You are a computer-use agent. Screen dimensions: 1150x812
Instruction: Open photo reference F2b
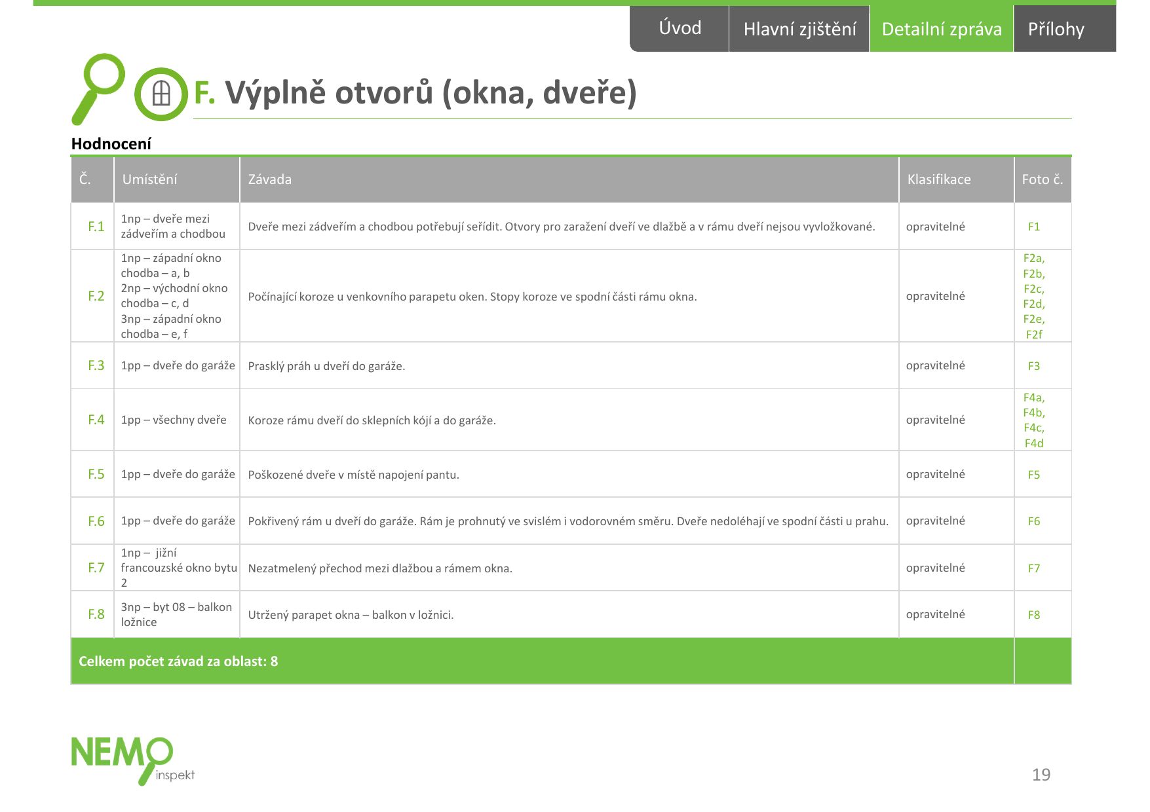(1033, 274)
